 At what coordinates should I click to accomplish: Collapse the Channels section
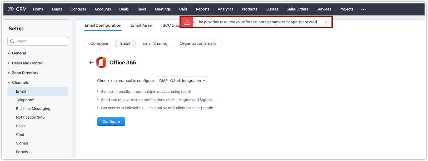coord(9,82)
